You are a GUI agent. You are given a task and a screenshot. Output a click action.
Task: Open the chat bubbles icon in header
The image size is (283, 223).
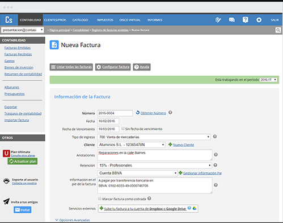(232, 20)
